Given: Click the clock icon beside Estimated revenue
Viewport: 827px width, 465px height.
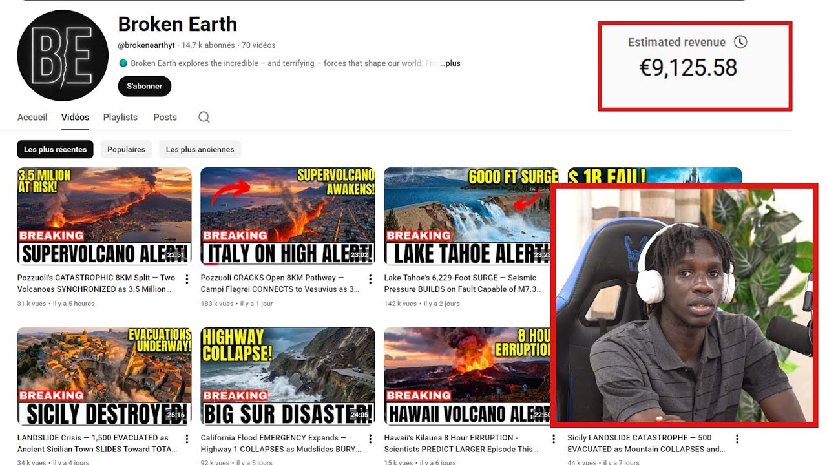Looking at the screenshot, I should [x=740, y=42].
